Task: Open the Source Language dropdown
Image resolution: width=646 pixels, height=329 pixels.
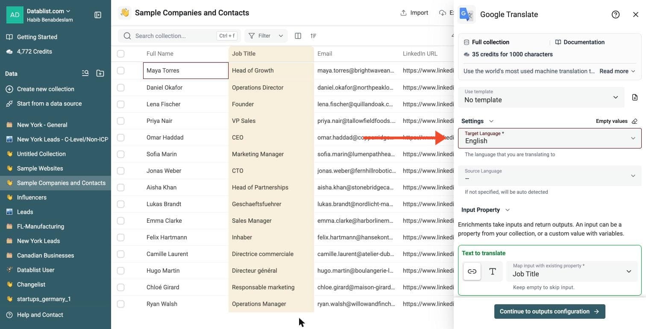Action: tap(550, 175)
